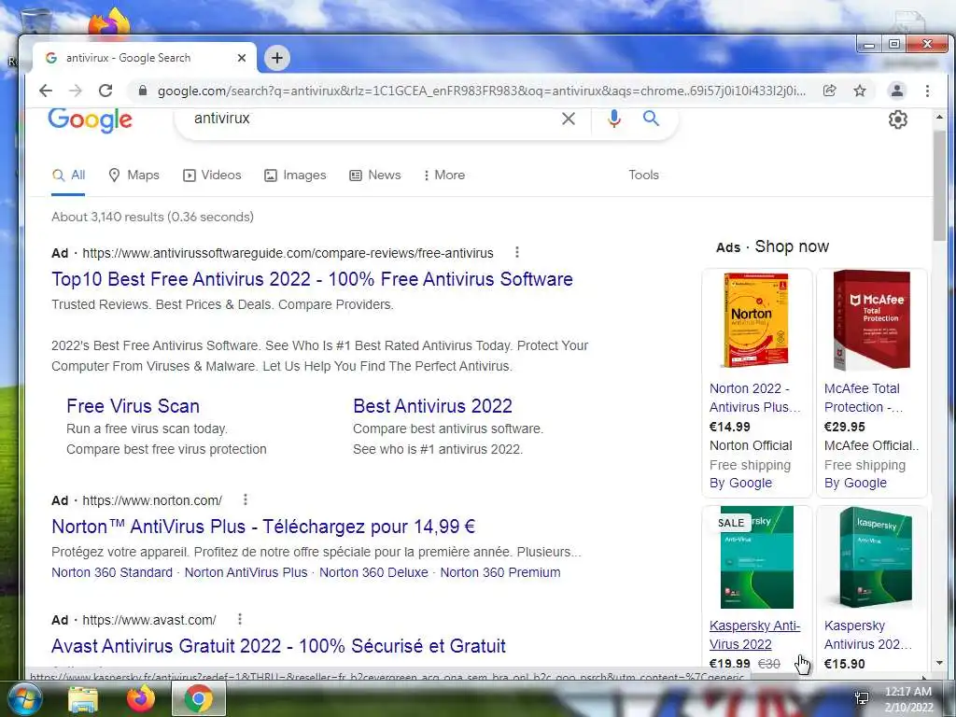Submit search with the magnifier icon
Screen dimensions: 956x717
pos(651,119)
